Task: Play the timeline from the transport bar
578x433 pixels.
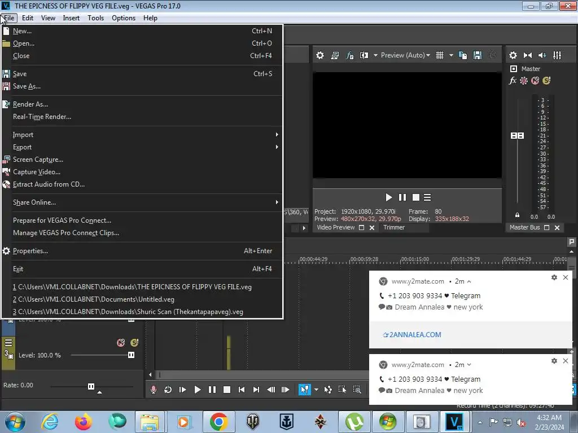Action: point(197,390)
